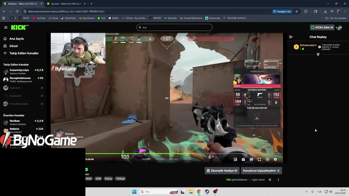
Task: Open Gmail bookmark
Action: point(53,18)
